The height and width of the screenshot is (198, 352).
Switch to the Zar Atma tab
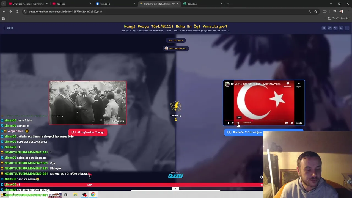point(203,4)
